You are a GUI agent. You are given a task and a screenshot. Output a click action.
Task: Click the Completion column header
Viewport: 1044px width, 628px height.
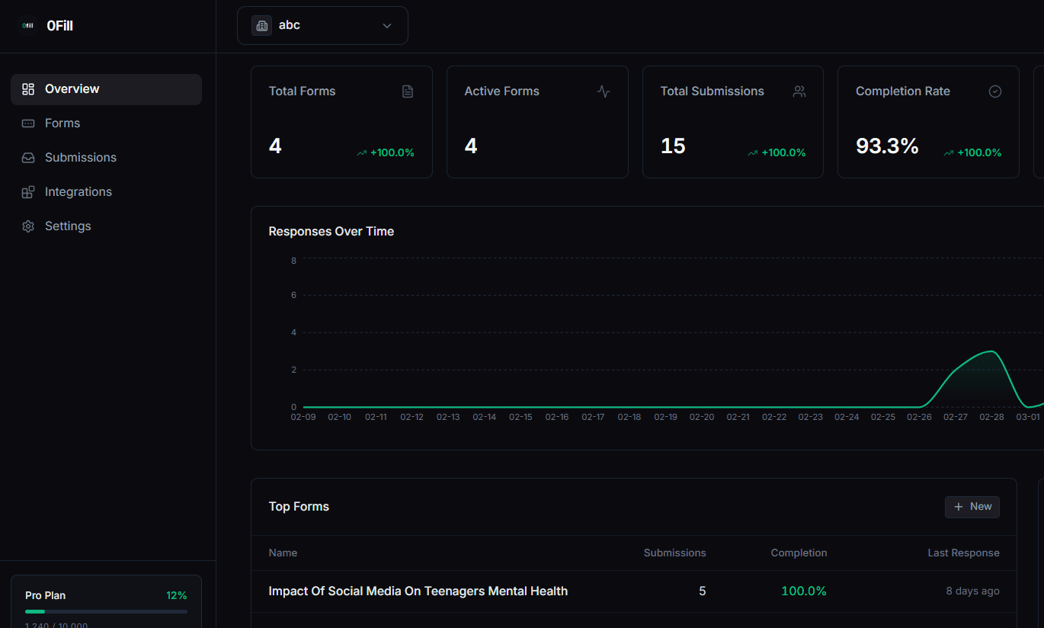coord(799,553)
